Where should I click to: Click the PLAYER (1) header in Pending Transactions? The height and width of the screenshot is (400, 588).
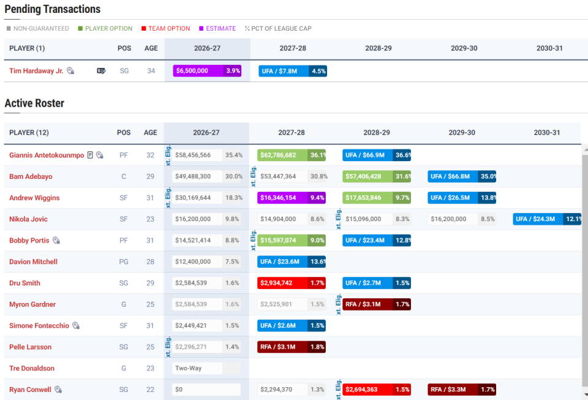click(x=27, y=48)
